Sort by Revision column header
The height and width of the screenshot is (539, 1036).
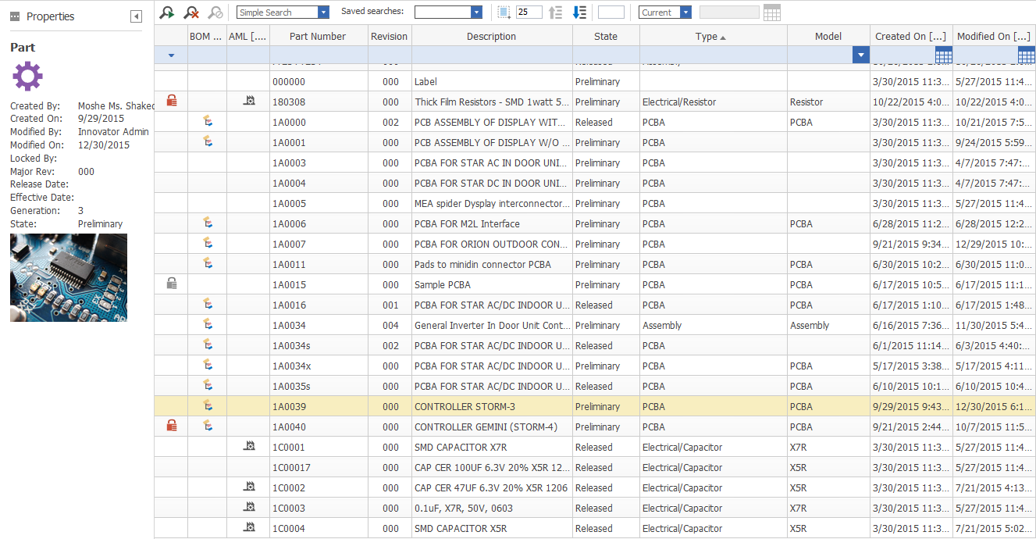(390, 36)
